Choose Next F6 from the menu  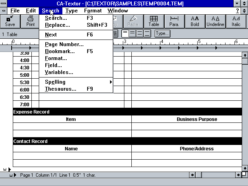pos(76,34)
